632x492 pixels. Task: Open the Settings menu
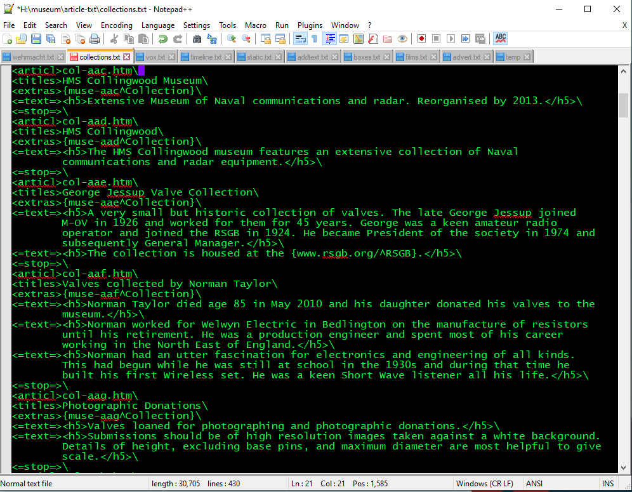(x=197, y=25)
